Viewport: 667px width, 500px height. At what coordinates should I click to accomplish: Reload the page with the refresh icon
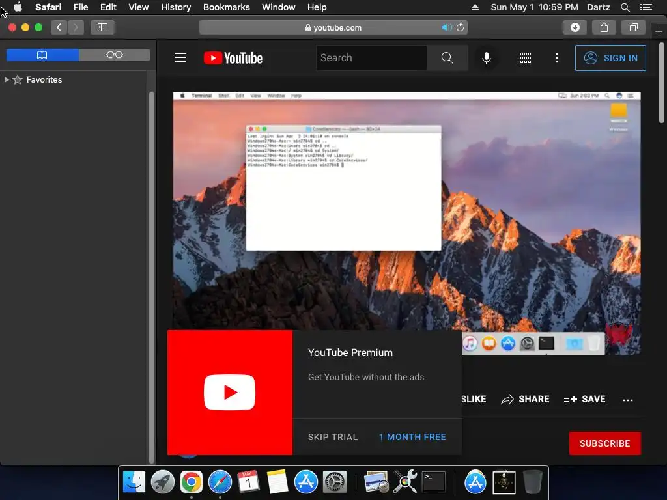[461, 27]
